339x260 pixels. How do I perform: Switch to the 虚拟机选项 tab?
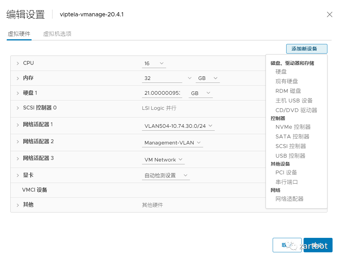57,34
